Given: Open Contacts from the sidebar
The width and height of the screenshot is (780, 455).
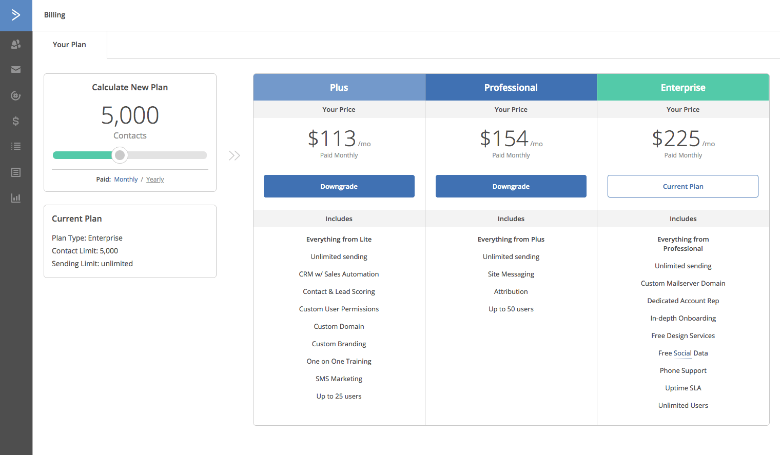Looking at the screenshot, I should click(x=16, y=45).
